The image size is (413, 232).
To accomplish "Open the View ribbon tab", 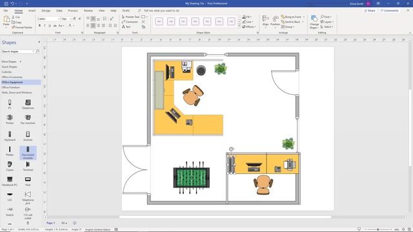I will click(101, 10).
